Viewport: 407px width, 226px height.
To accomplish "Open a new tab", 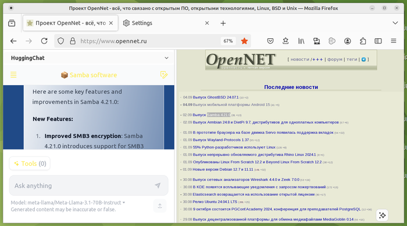I will [223, 23].
